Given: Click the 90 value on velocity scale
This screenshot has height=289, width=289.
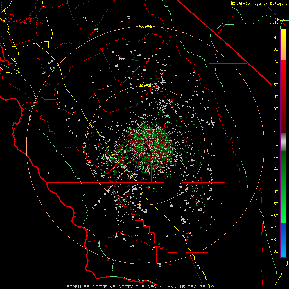Looking at the screenshot, I should pyautogui.click(x=276, y=38).
